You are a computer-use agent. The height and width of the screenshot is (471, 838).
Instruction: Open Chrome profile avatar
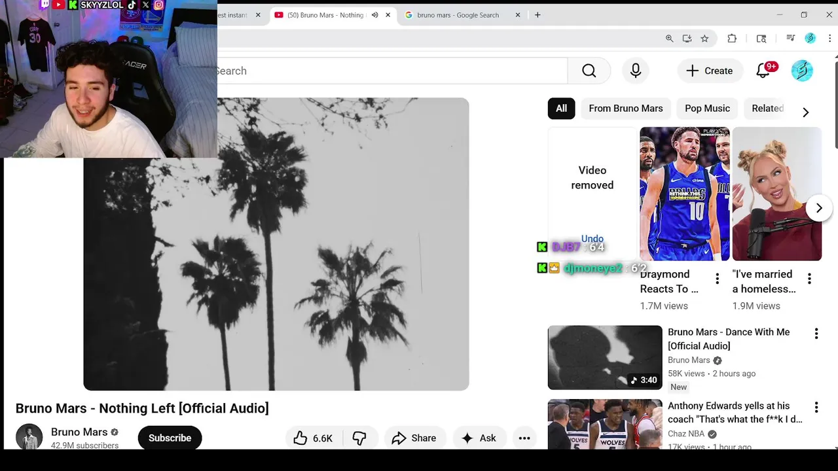[x=811, y=39]
